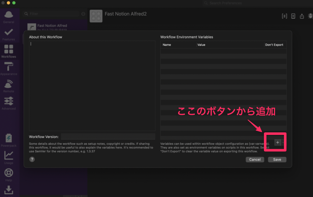Click the Filter workflows search field

pos(52,14)
